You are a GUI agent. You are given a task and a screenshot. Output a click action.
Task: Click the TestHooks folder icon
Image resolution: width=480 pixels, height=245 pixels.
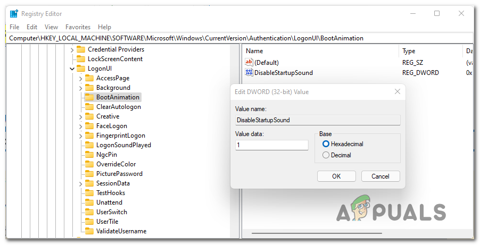coord(89,193)
